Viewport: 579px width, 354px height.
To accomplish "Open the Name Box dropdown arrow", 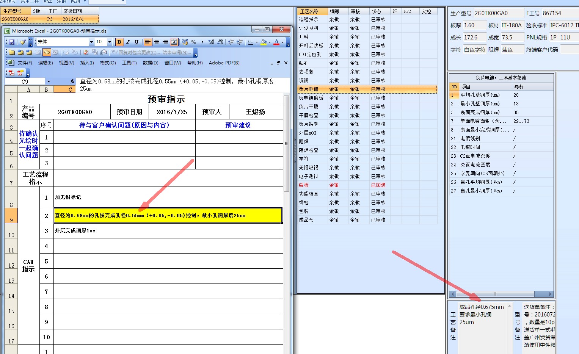I will click(x=49, y=81).
